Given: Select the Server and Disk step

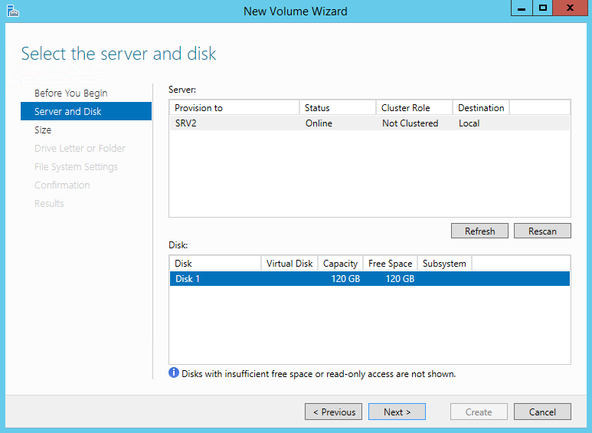Looking at the screenshot, I should [x=68, y=111].
